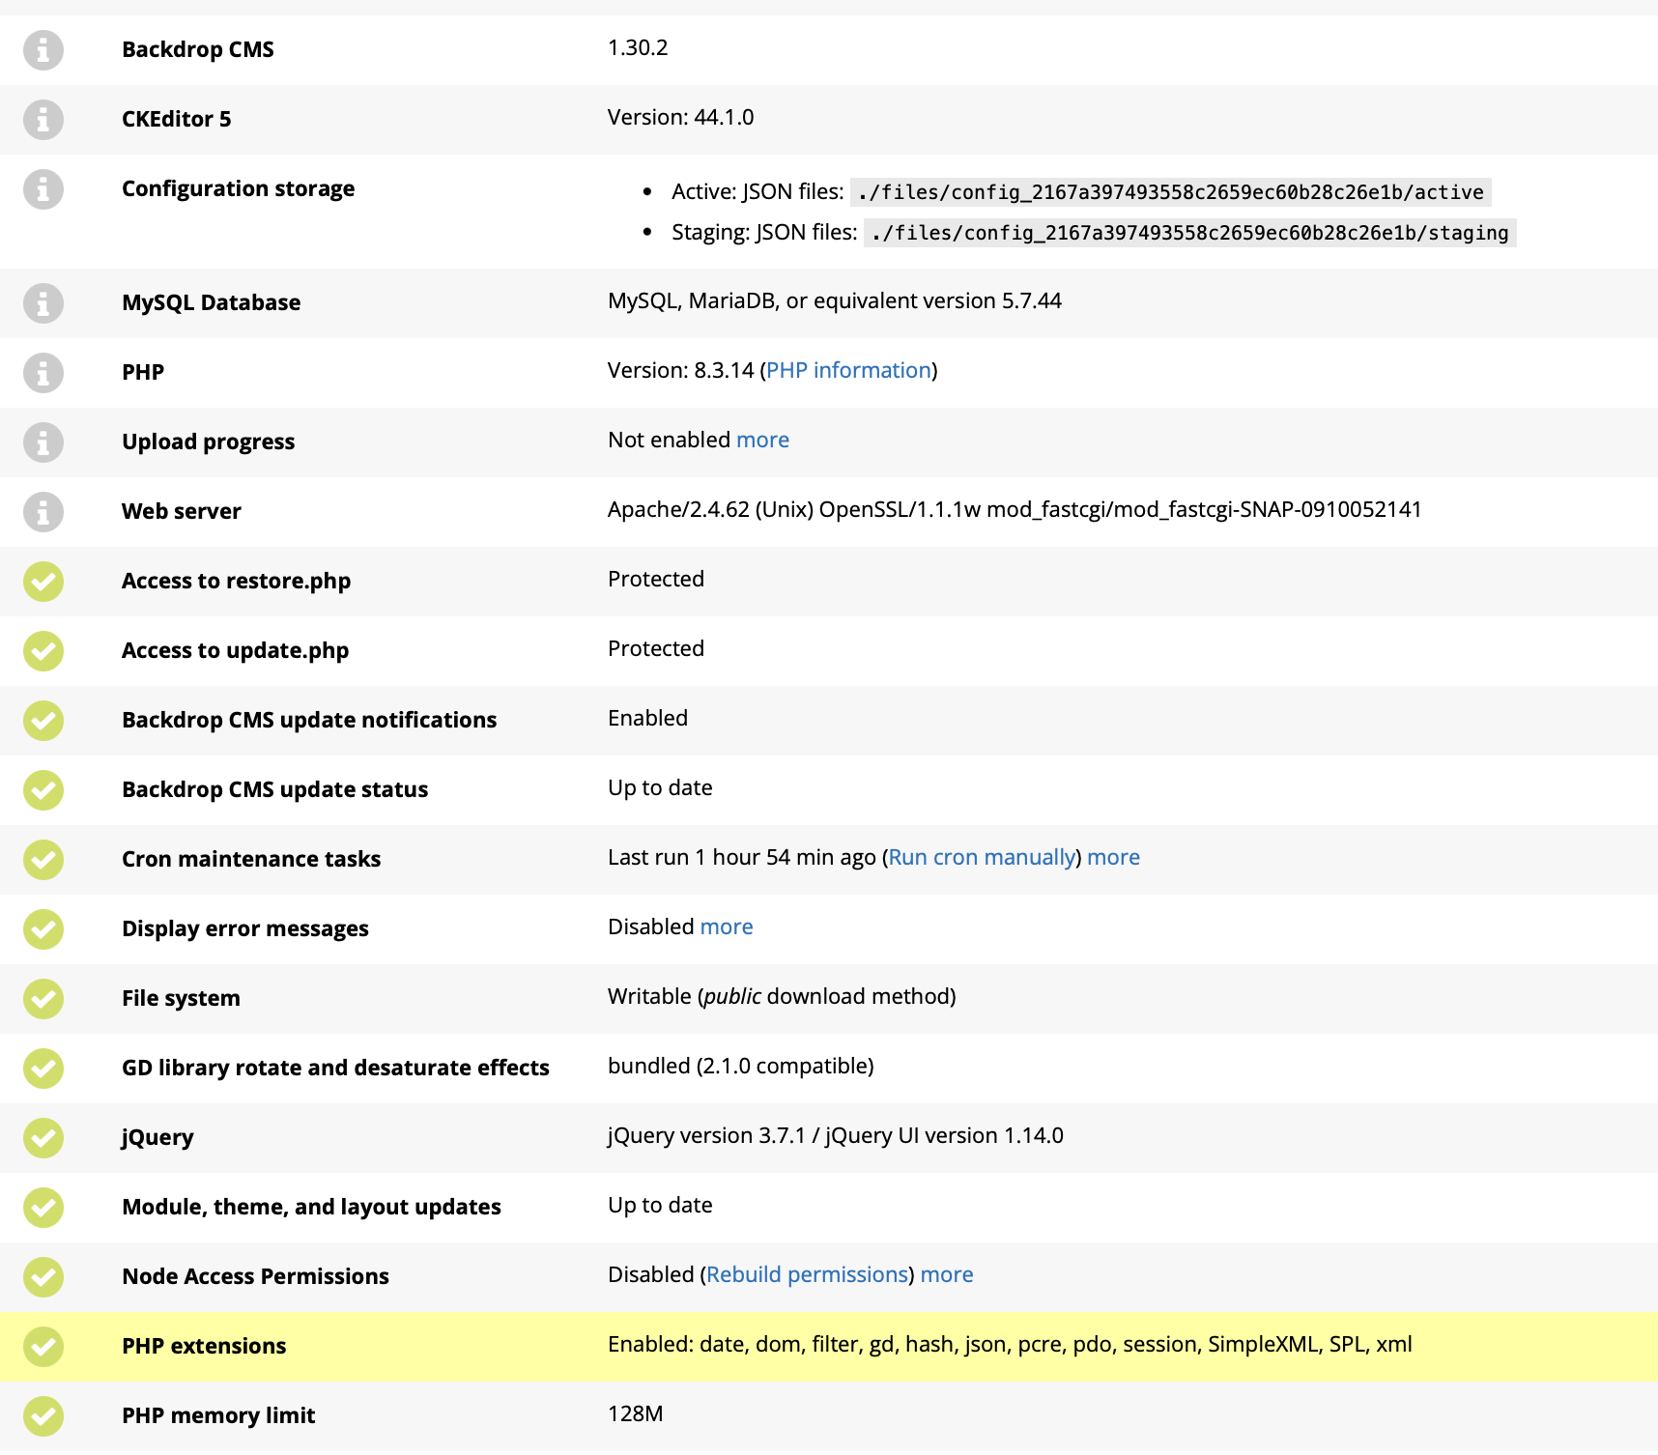
Task: Click the info icon beside Web server
Action: 43,512
